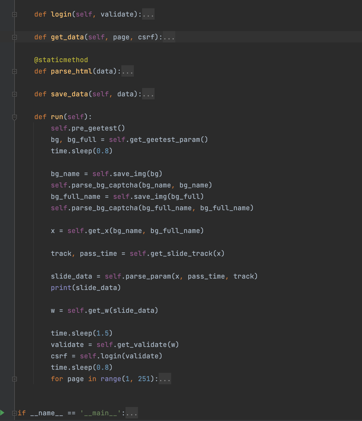Image resolution: width=362 pixels, height=421 pixels.
Task: Click the '__main__' string literal
Action: pyautogui.click(x=101, y=413)
